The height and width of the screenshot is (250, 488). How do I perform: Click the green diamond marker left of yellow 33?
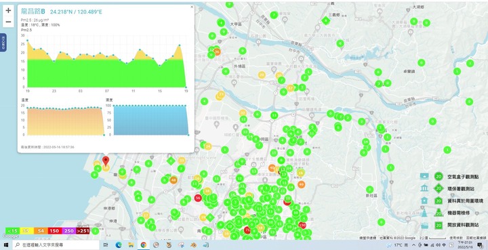171,161
